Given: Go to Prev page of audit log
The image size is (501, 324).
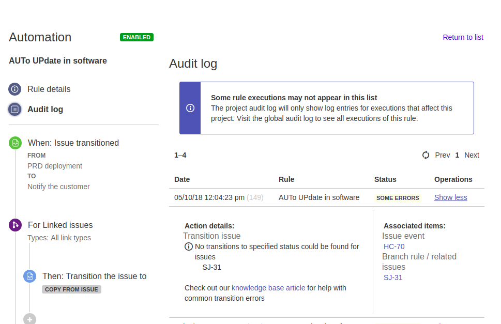Looking at the screenshot, I should point(443,155).
